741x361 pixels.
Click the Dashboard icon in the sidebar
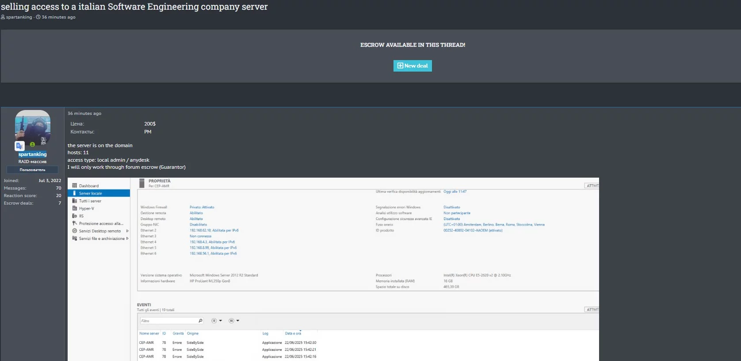coord(75,186)
